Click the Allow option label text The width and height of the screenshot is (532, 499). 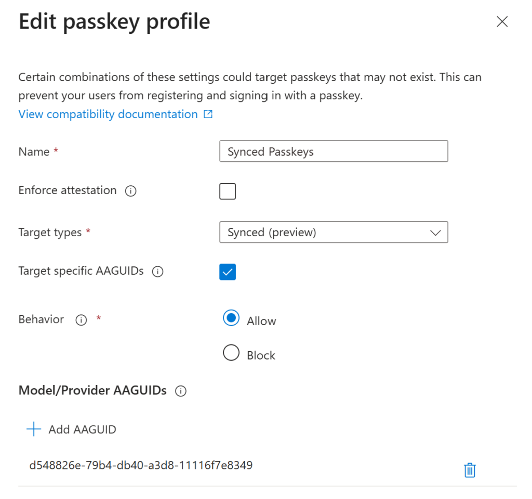click(261, 321)
